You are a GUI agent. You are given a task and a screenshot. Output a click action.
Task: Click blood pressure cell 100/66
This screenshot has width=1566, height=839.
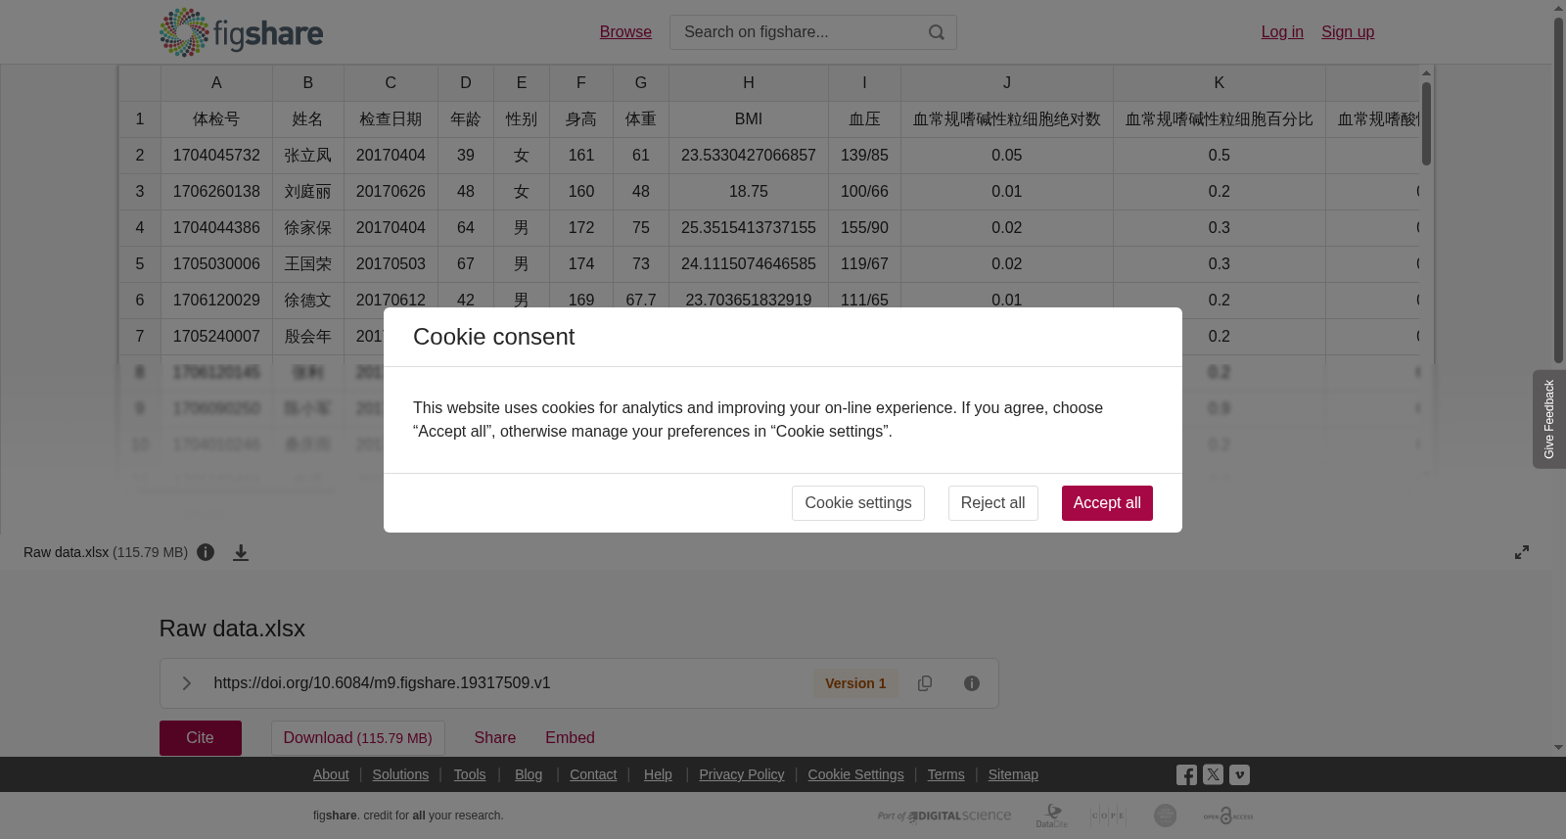(x=864, y=192)
